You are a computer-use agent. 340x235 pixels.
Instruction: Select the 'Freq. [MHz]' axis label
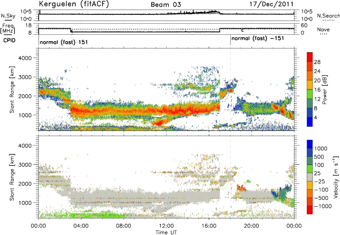[x=8, y=29]
